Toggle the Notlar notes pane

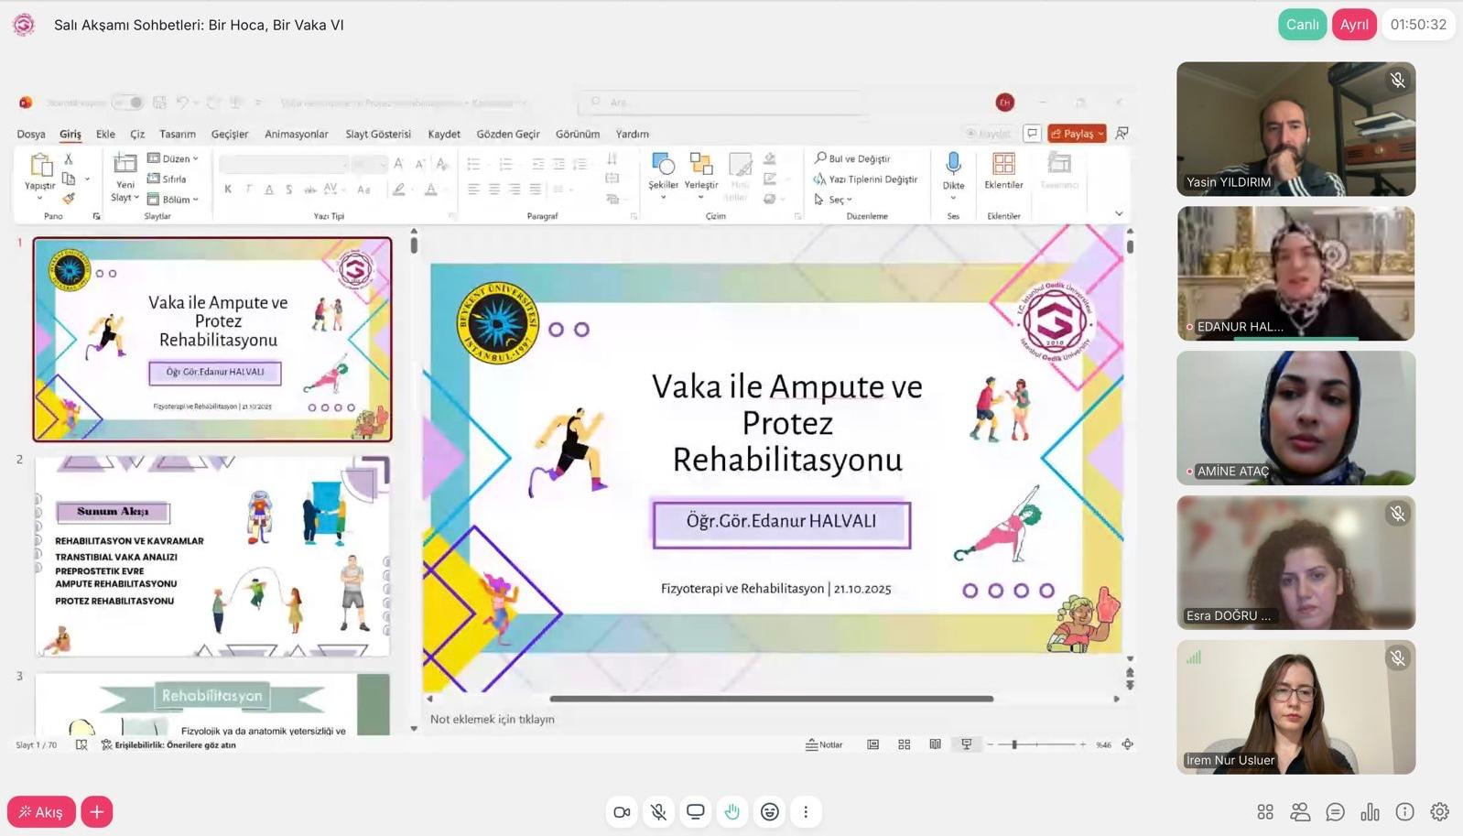pyautogui.click(x=824, y=745)
